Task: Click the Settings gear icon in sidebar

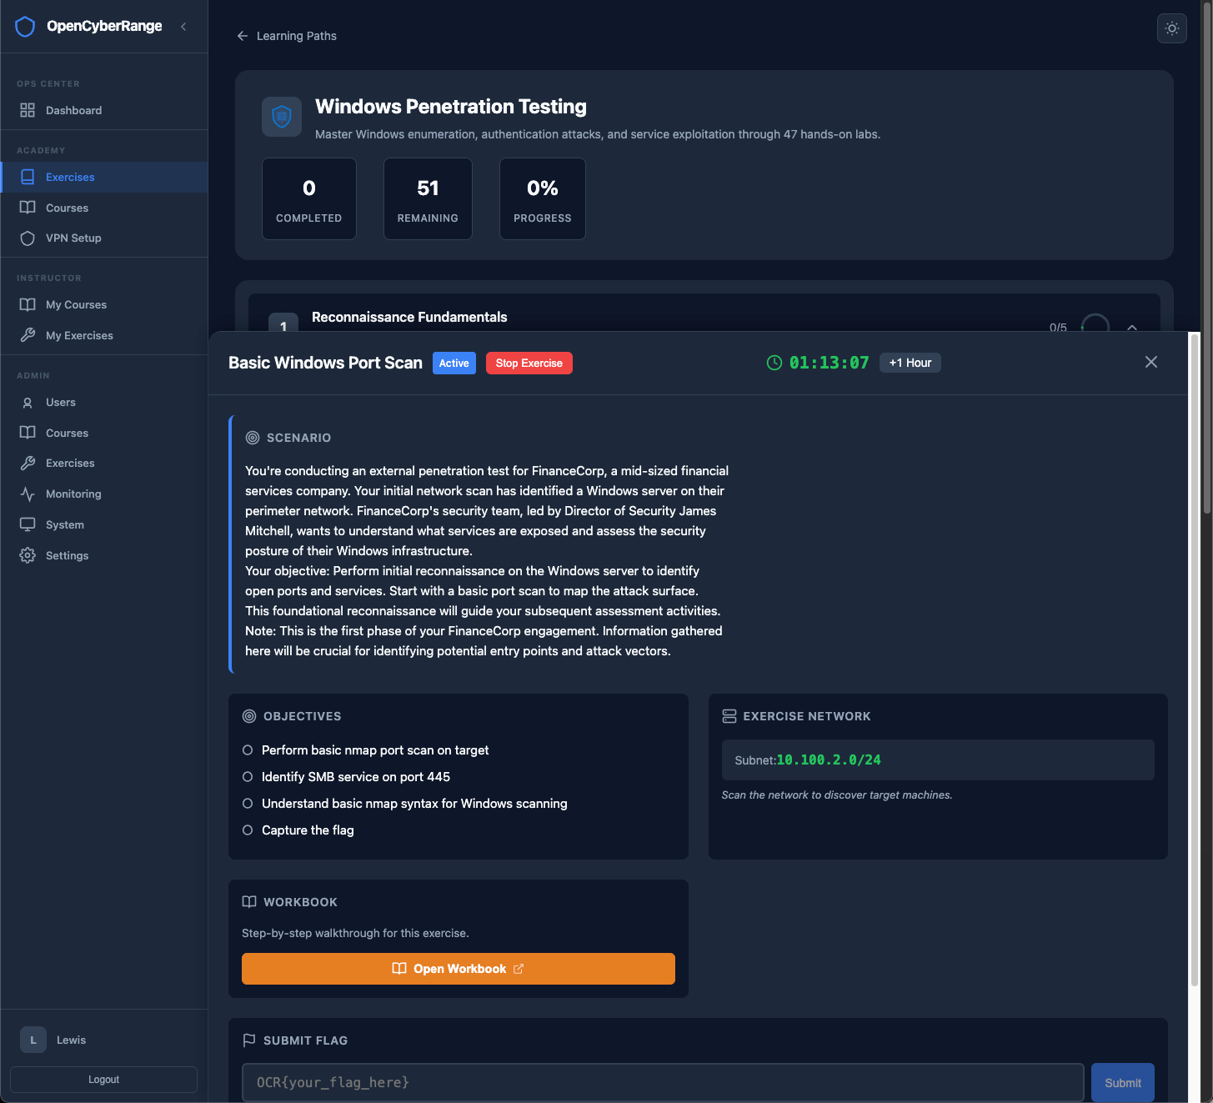Action: [28, 556]
